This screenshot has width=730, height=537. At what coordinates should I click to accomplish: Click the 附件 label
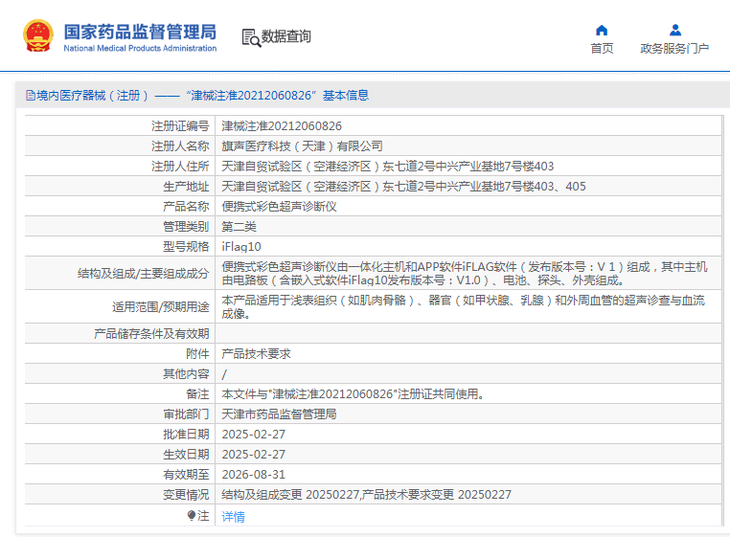tap(198, 353)
